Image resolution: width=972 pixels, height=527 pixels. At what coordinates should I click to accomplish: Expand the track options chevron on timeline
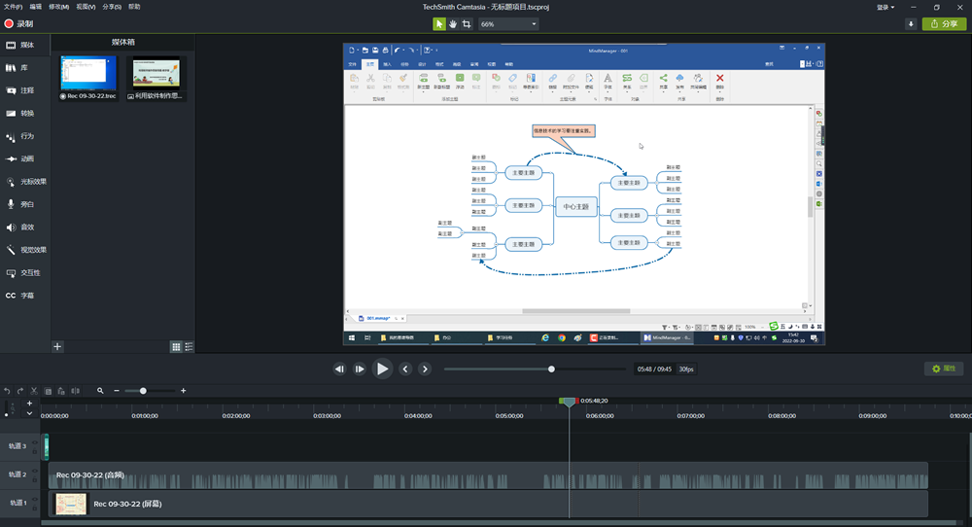[29, 413]
